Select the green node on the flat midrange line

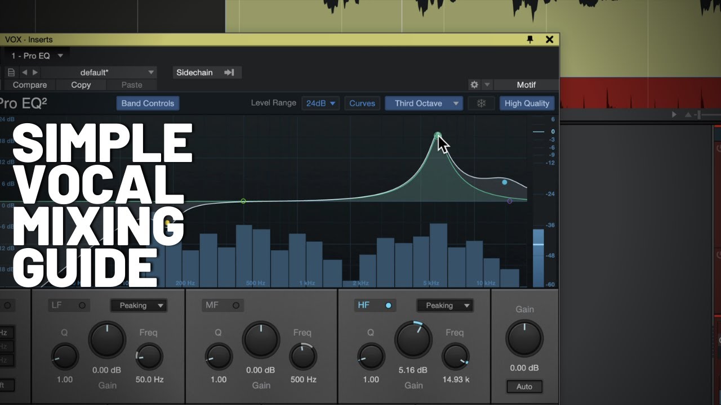click(243, 201)
